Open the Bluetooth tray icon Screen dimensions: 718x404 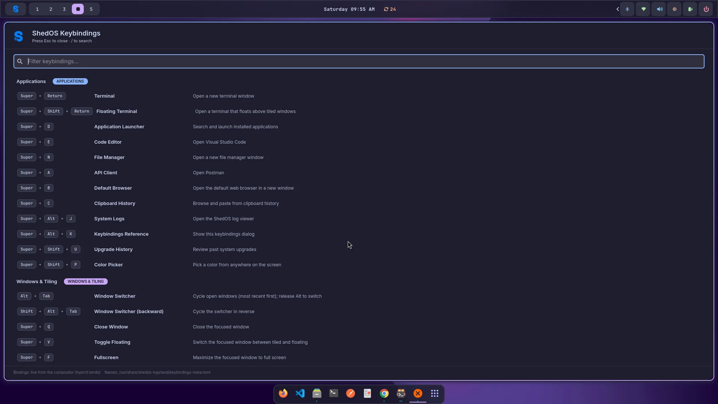click(628, 9)
